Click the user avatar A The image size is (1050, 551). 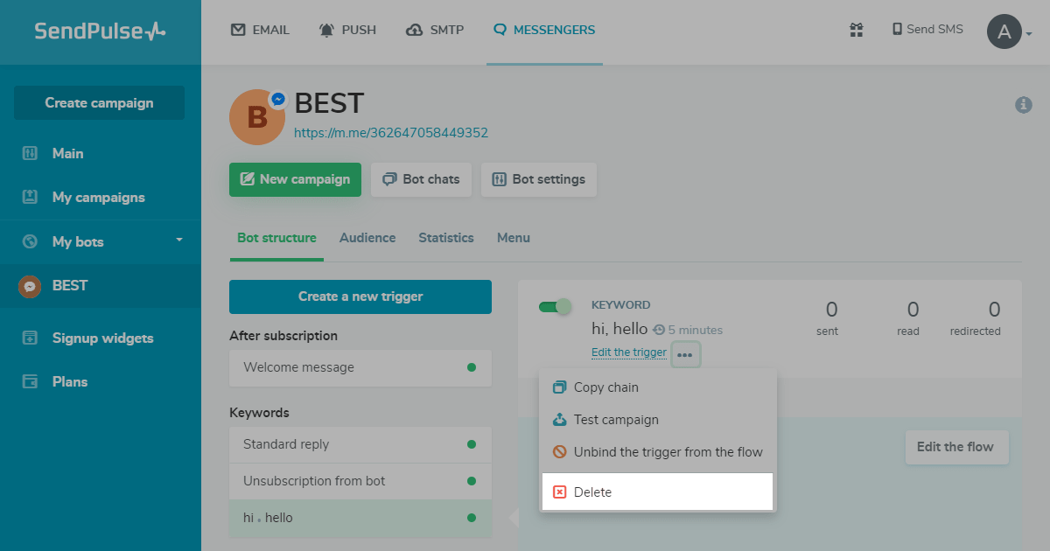(1004, 32)
